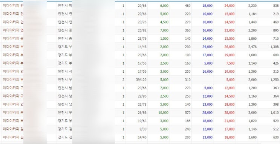
Task: Select the cell with 363
Action: (276, 88)
